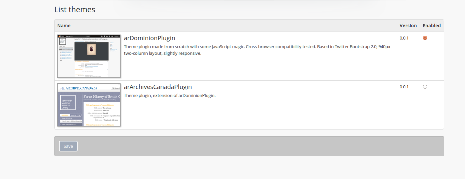Click the ARCHIVESCANADA.ca logo in theme preview
465x179 pixels.
[x=79, y=88]
